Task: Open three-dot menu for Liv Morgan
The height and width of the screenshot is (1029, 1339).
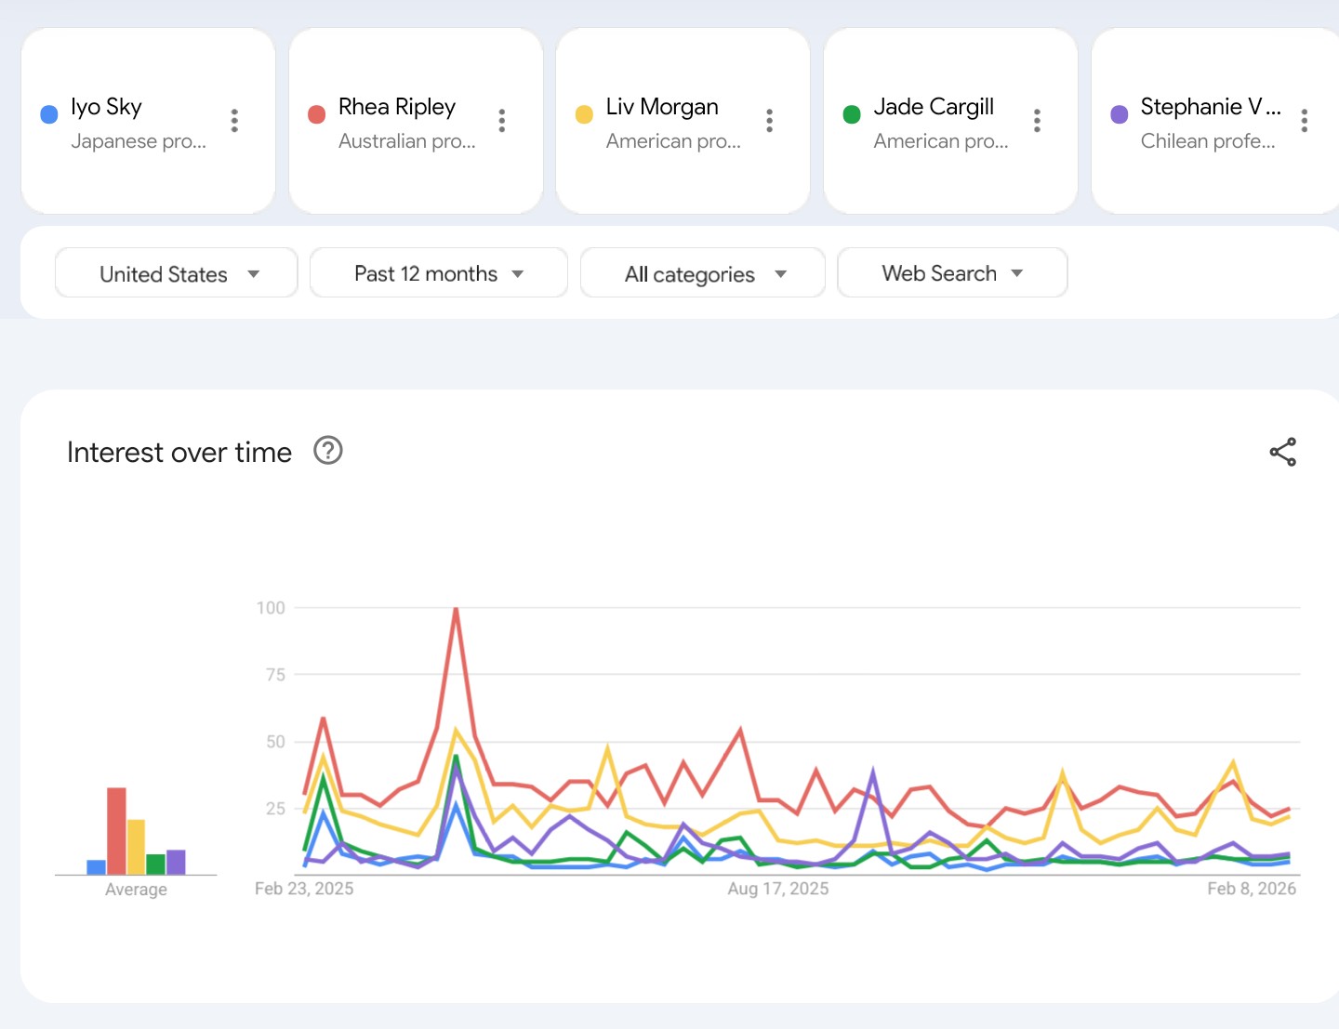Action: 769,120
